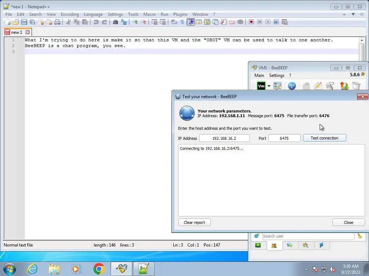Open Windows Explorer from the taskbar
Viewport: 369px width, 276px height.
click(54, 269)
